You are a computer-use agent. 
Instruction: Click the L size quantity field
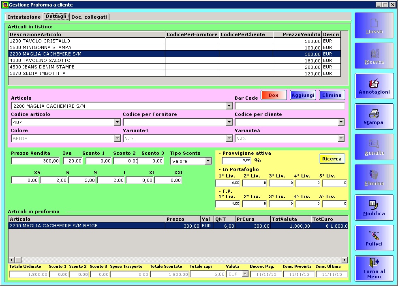(111, 180)
